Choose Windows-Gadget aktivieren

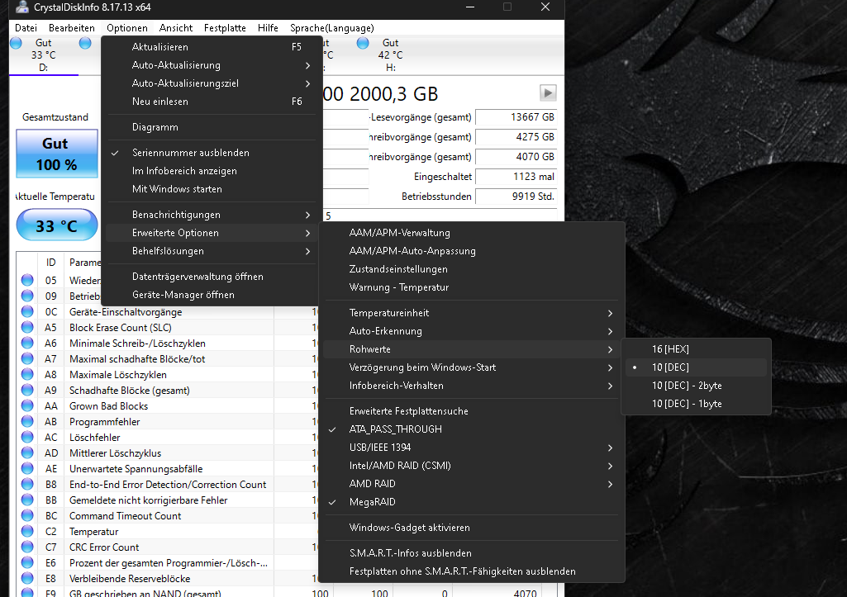pyautogui.click(x=473, y=528)
